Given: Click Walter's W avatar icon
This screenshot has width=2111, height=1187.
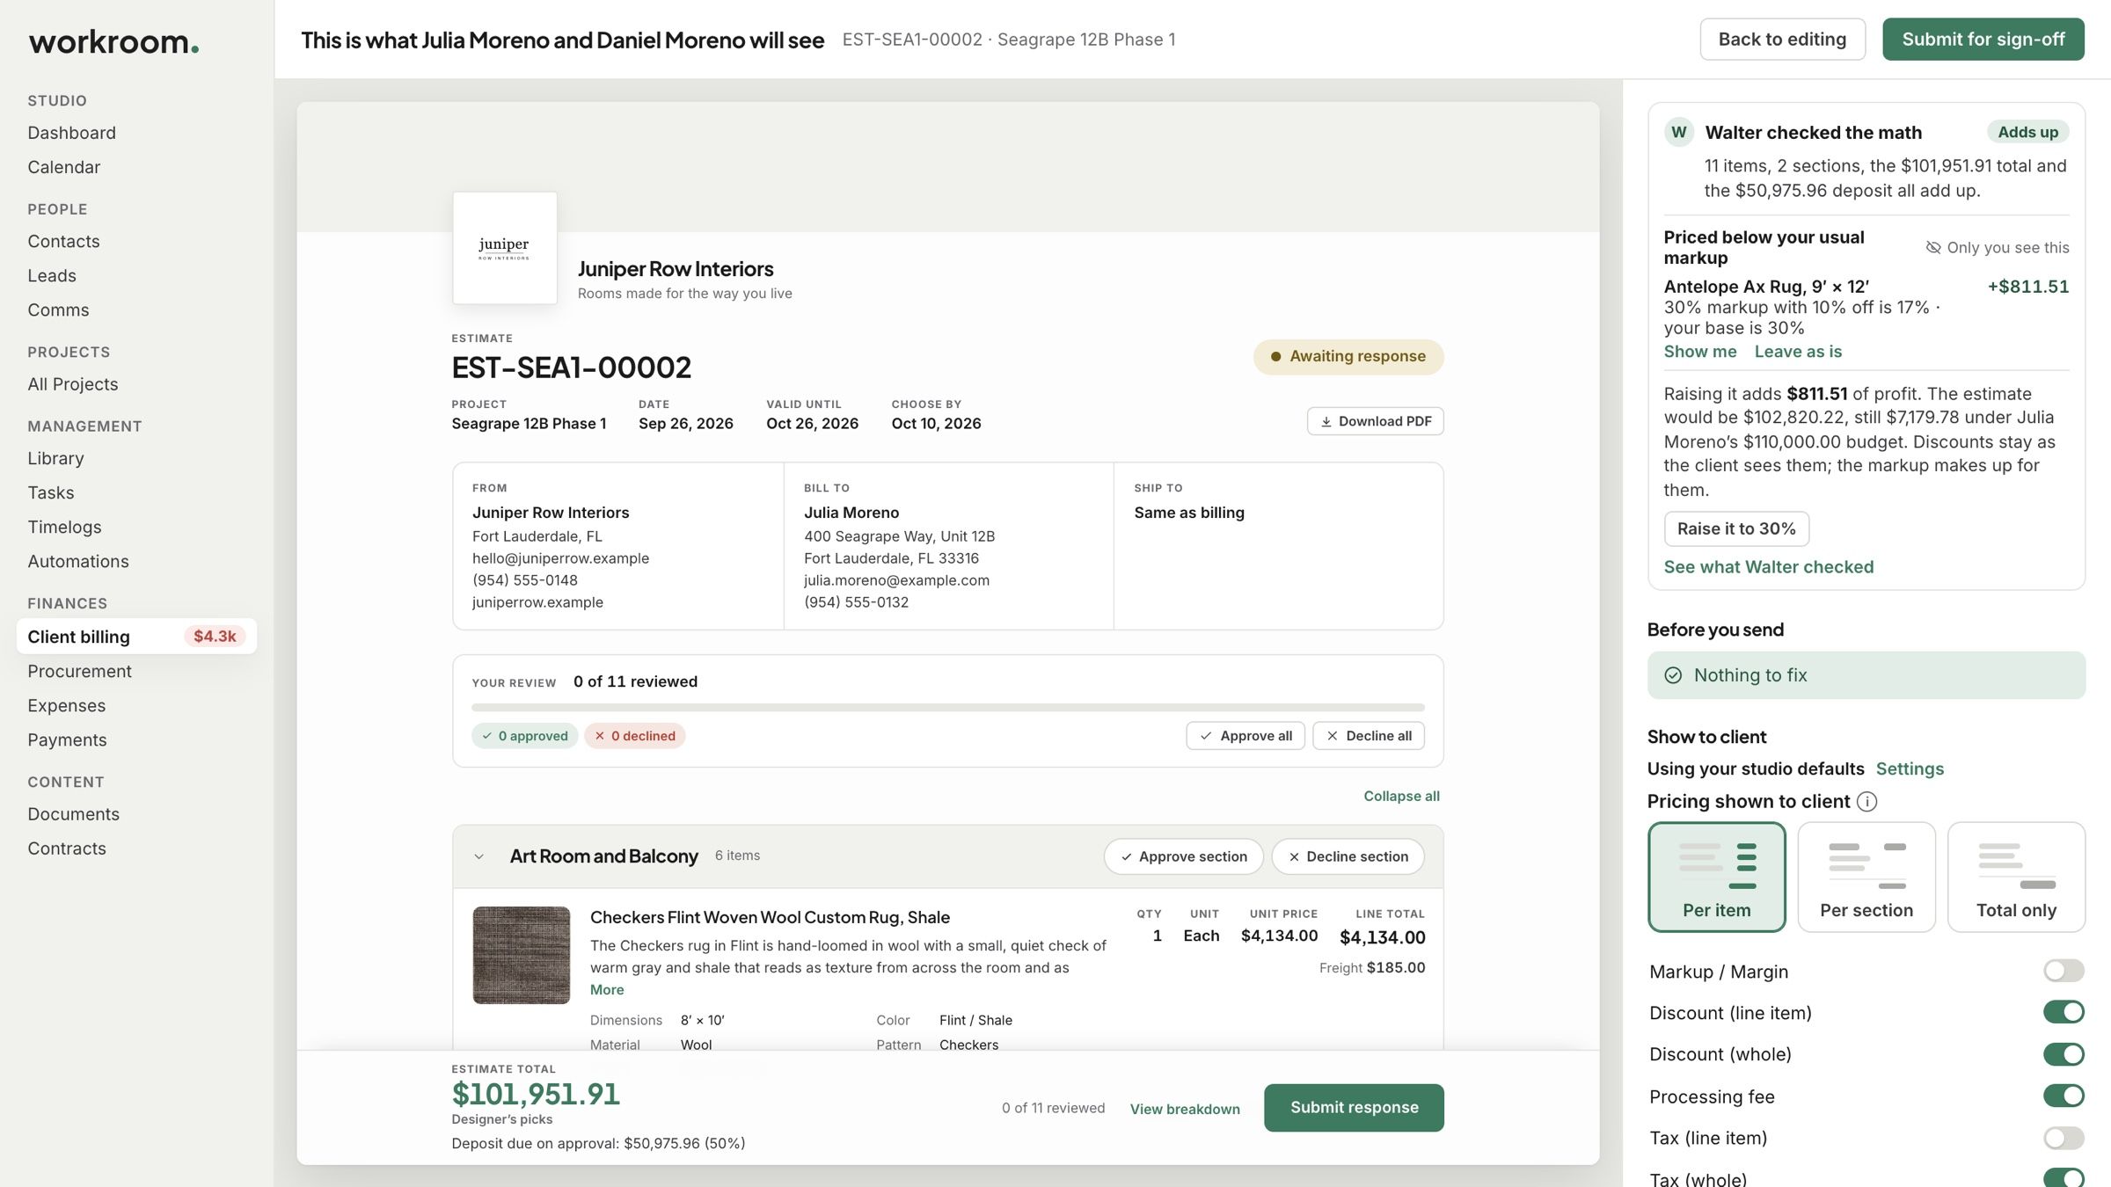Looking at the screenshot, I should (x=1679, y=132).
